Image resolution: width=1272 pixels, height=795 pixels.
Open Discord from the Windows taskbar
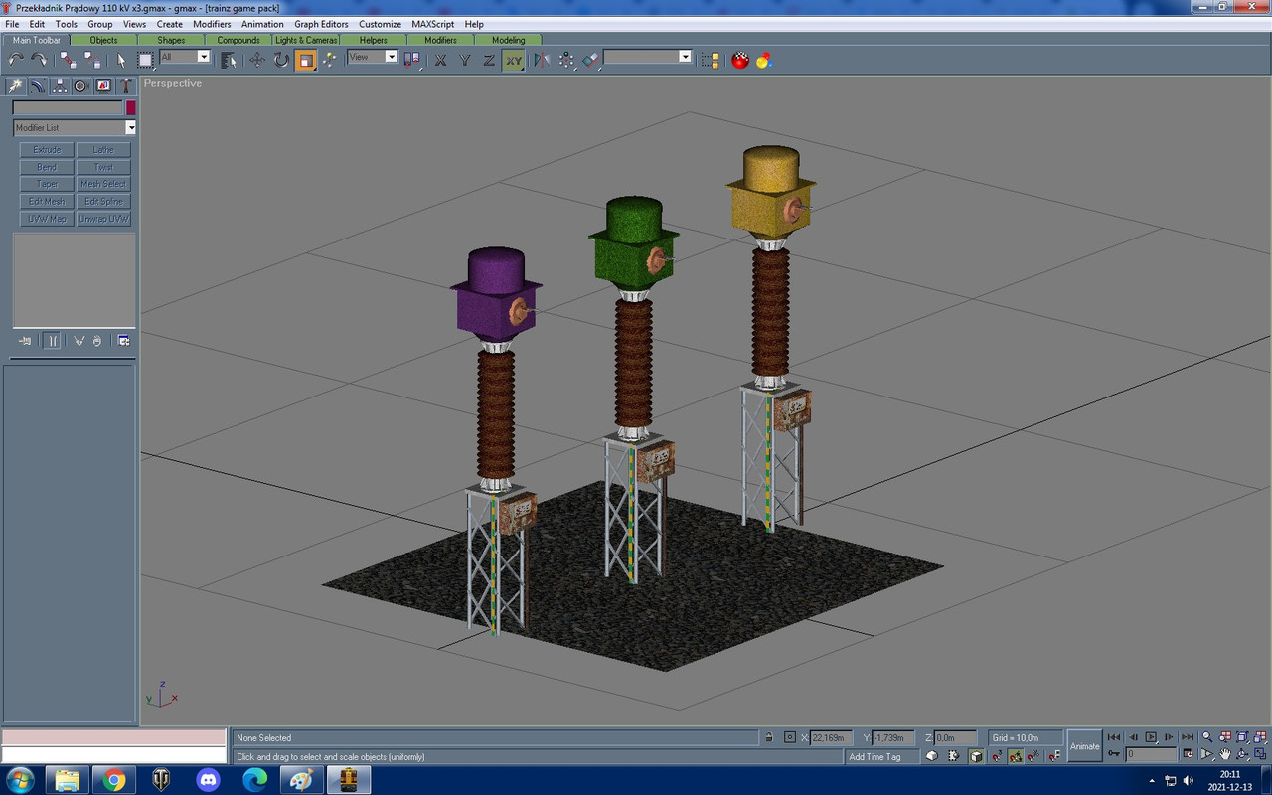coord(209,780)
